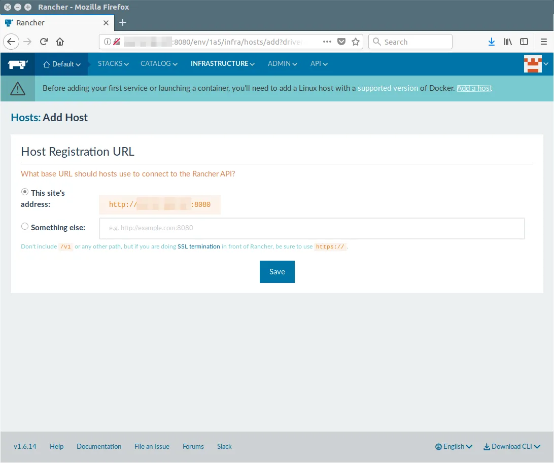Open the Firefox library icon
This screenshot has height=463, width=554.
508,42
